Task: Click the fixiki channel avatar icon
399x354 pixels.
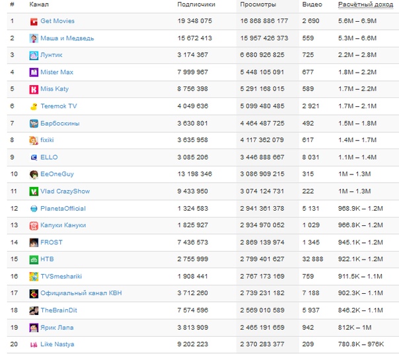Action: point(34,140)
